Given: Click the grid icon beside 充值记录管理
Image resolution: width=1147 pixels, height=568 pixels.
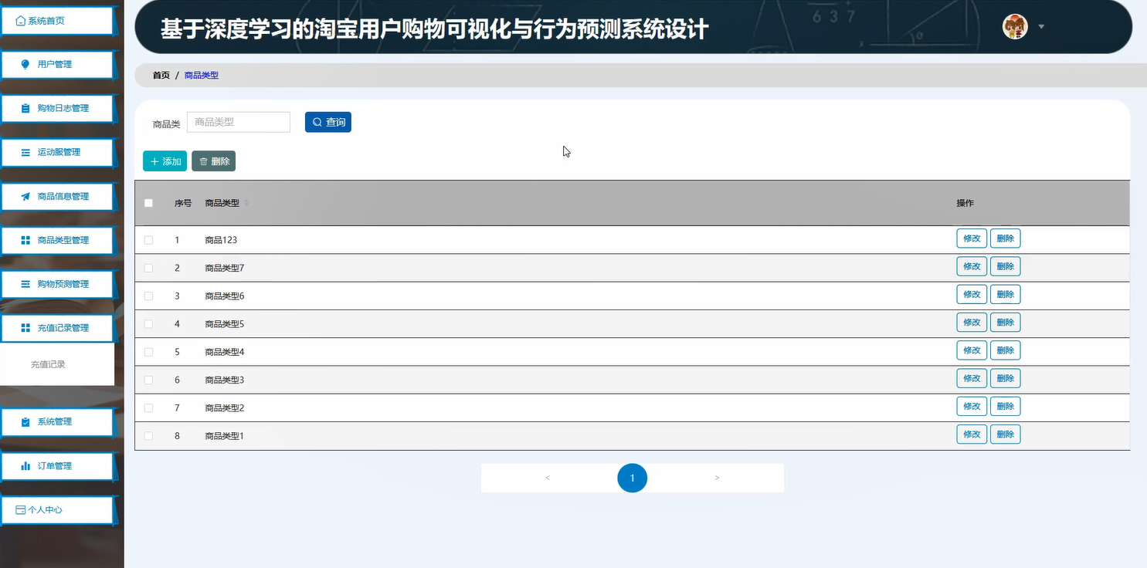Looking at the screenshot, I should pos(25,328).
